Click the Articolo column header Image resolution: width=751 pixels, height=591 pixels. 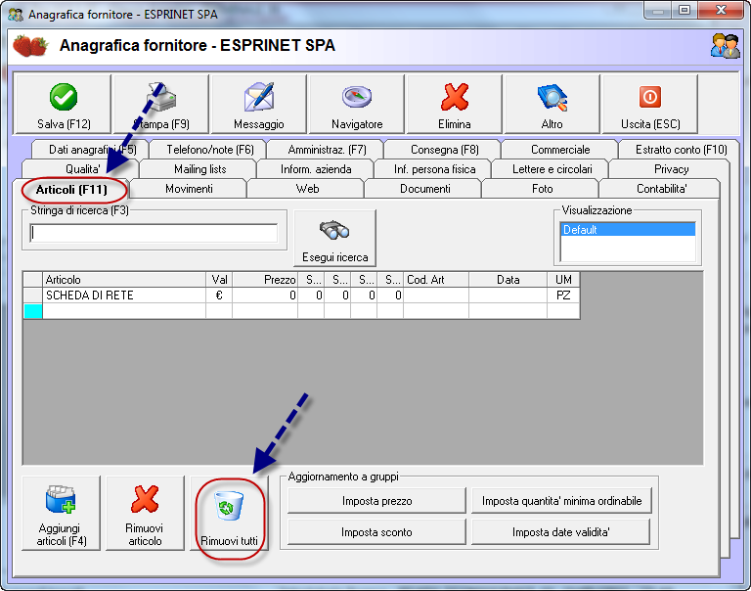point(124,280)
